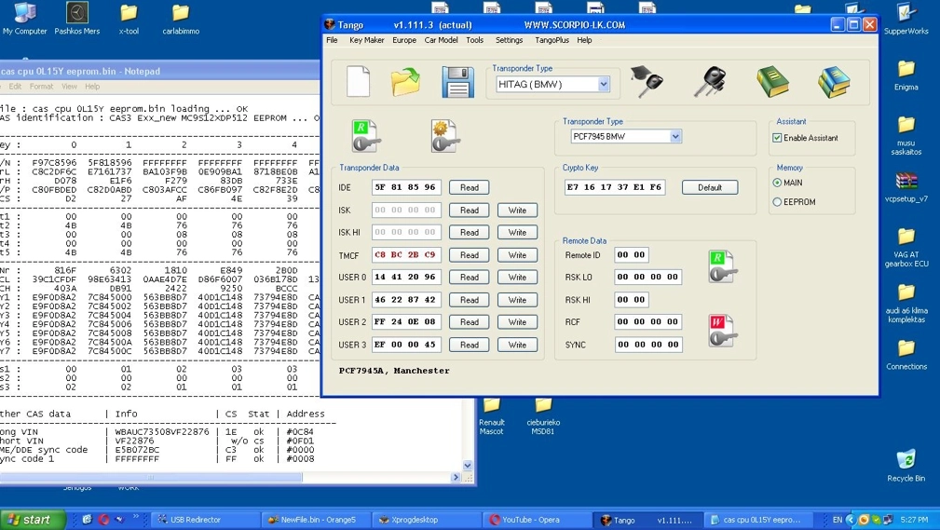
Task: Expand the HITAG (BMW) transponder type dropdown
Action: click(x=604, y=85)
